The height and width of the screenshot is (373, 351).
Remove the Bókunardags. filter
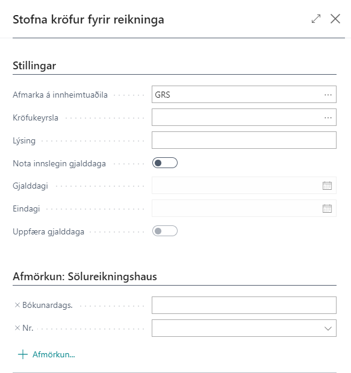17,305
